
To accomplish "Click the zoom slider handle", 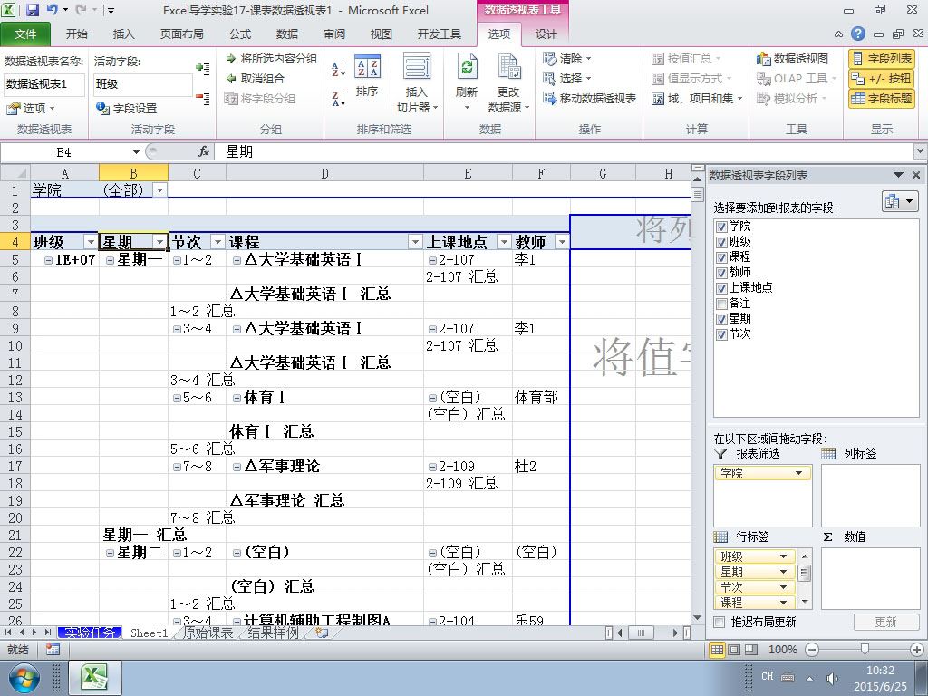I will tap(865, 649).
